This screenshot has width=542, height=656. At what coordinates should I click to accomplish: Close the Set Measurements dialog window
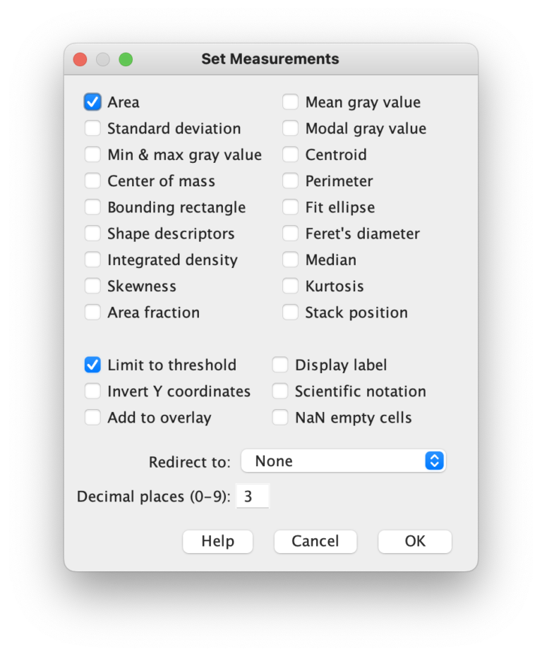pyautogui.click(x=80, y=59)
